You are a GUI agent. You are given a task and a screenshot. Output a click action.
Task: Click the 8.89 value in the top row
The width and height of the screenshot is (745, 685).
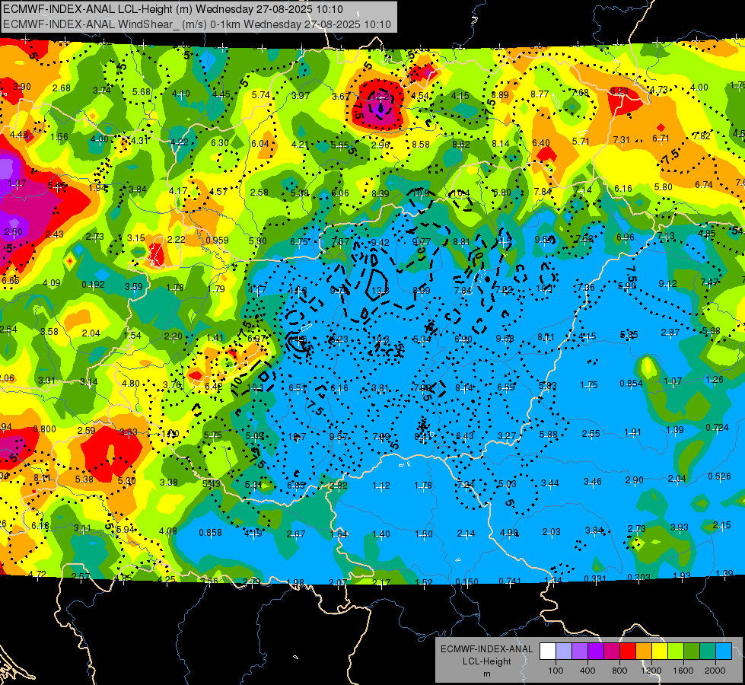500,94
